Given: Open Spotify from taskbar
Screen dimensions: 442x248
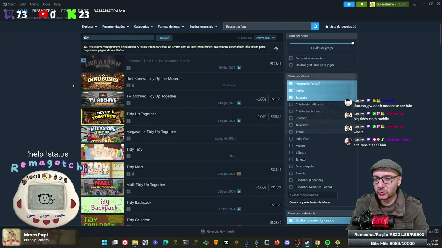Looking at the screenshot, I should tap(327, 242).
